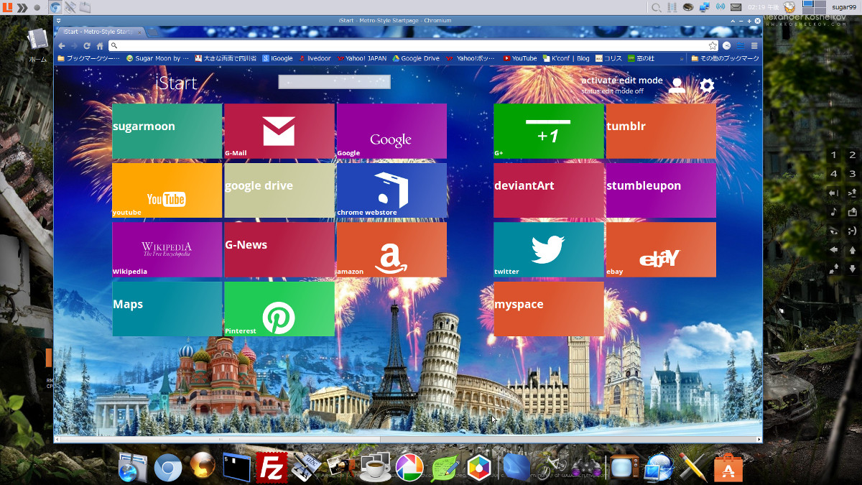Open the coffee cup dock application
Screen dimensions: 862x485
pyautogui.click(x=374, y=468)
